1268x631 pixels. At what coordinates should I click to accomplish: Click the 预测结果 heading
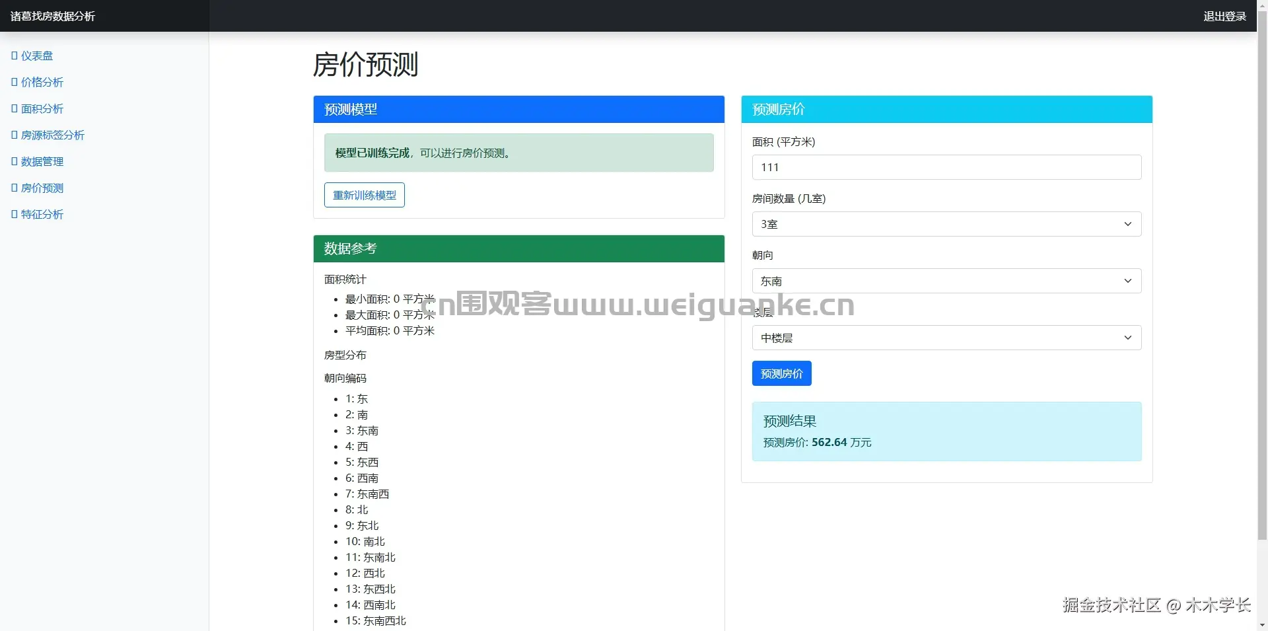tap(790, 421)
